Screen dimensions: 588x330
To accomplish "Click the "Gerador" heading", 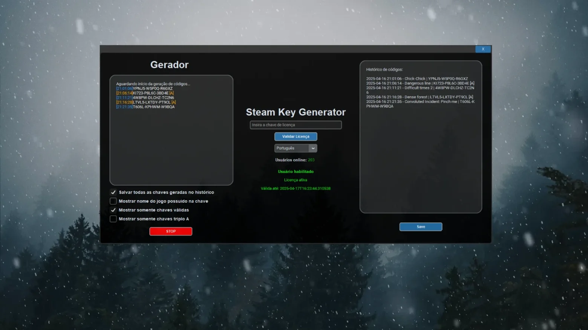I will coord(169,65).
